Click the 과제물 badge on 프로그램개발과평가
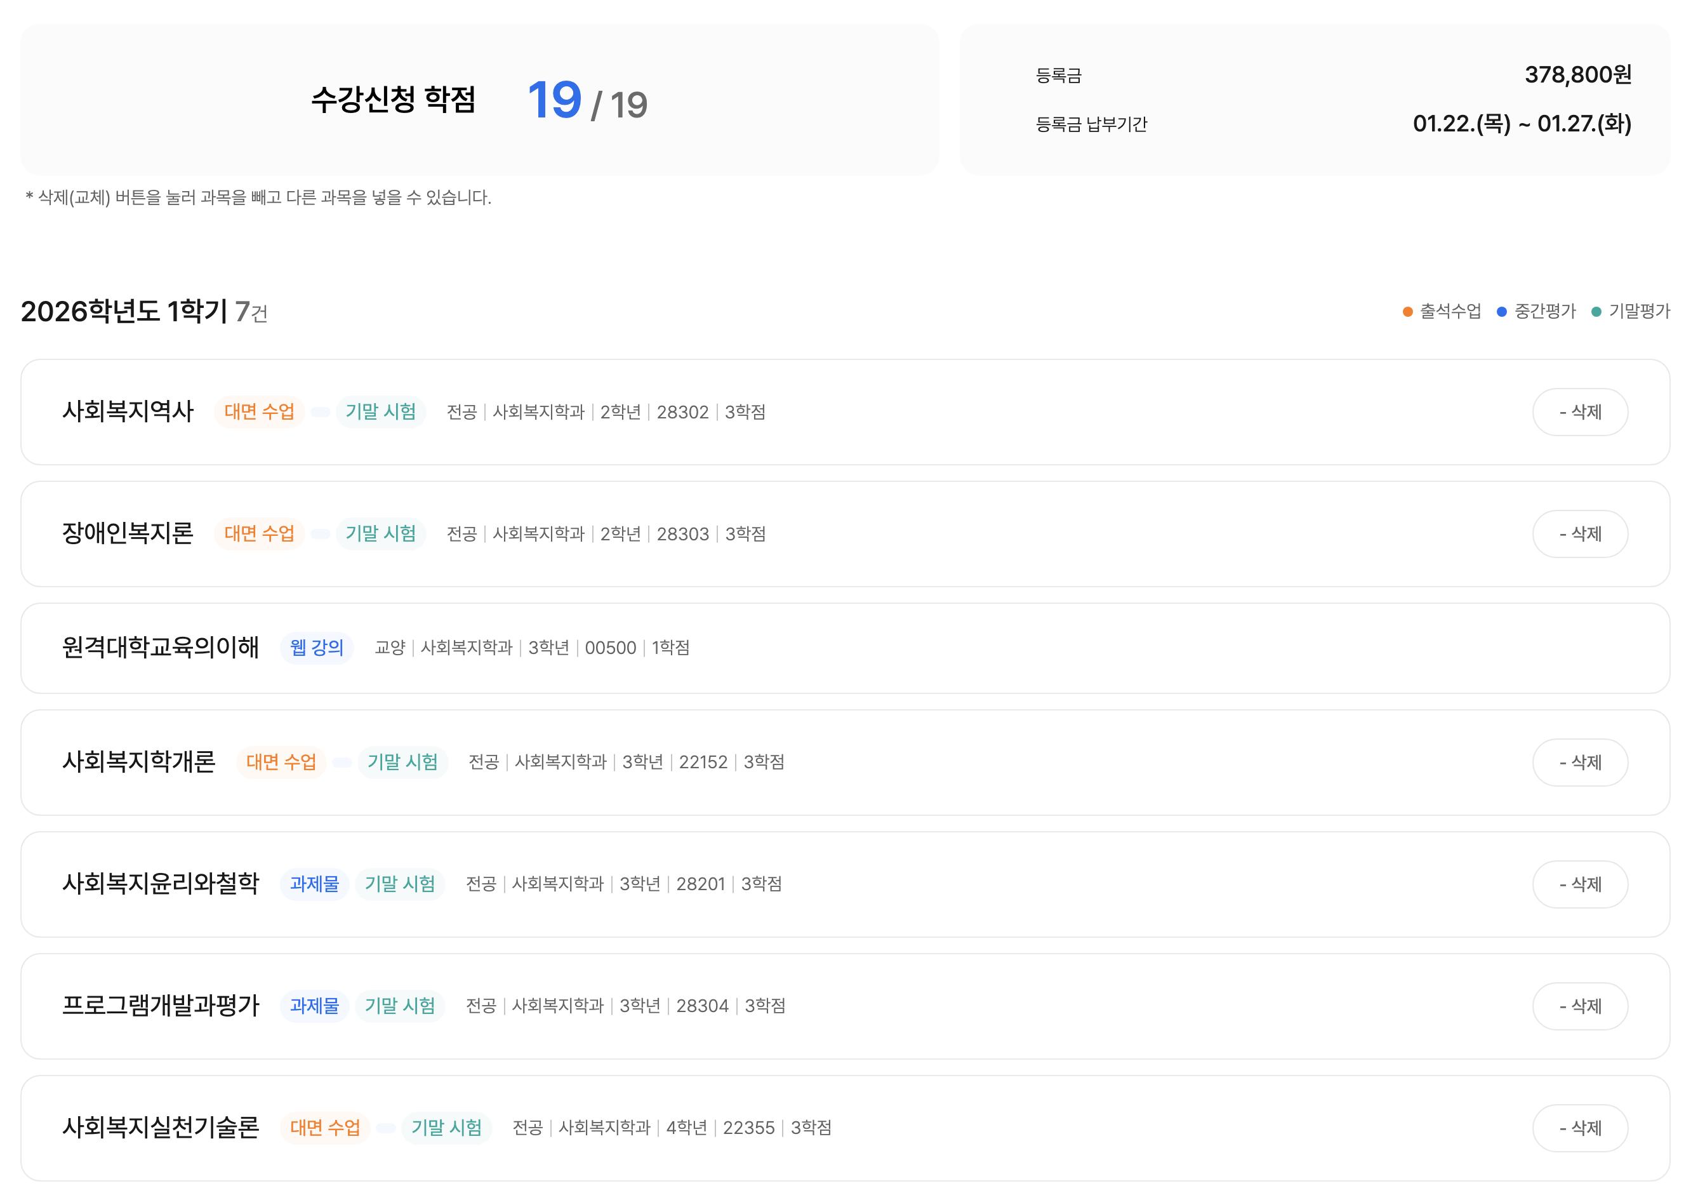The width and height of the screenshot is (1705, 1200). click(x=315, y=1006)
